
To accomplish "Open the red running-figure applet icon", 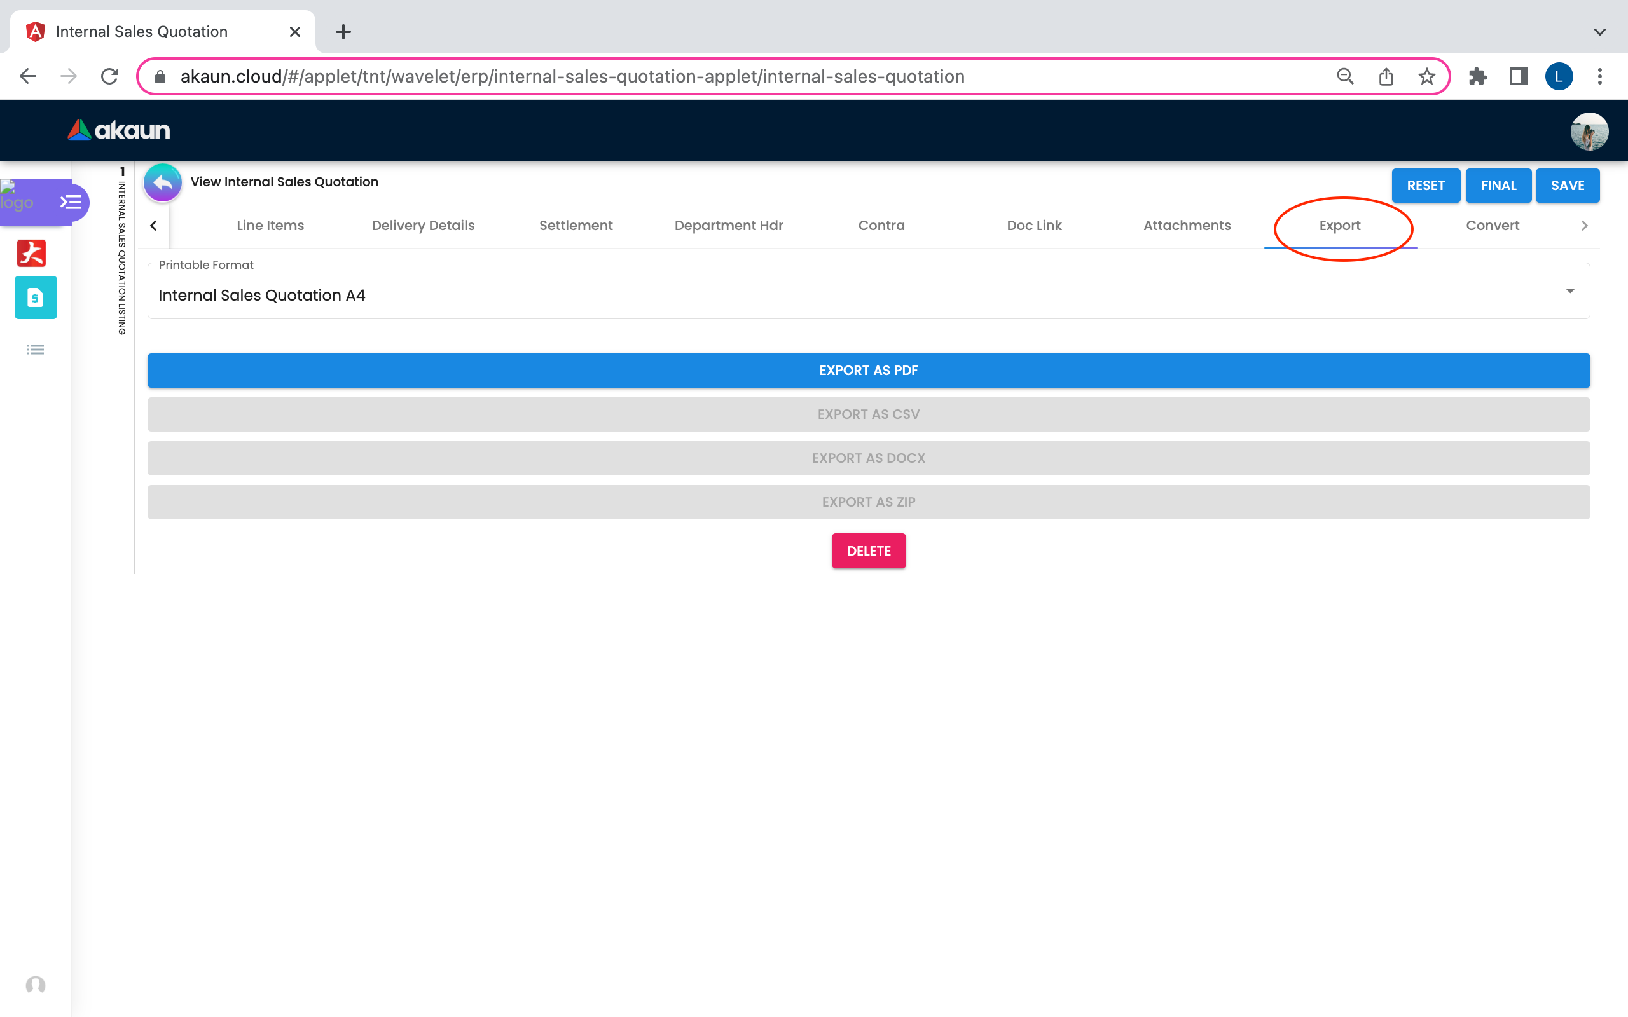I will 32,254.
